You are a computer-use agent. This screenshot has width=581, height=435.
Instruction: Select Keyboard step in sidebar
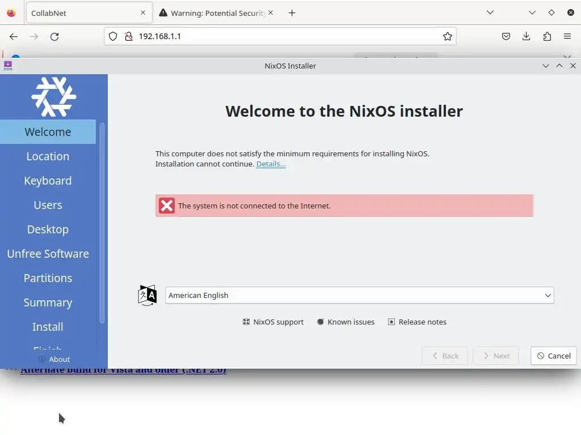(x=48, y=181)
